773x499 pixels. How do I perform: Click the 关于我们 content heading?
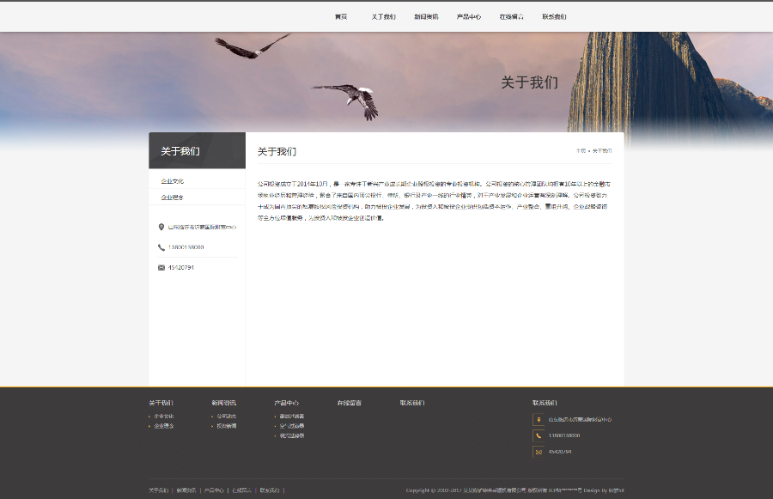coord(277,151)
